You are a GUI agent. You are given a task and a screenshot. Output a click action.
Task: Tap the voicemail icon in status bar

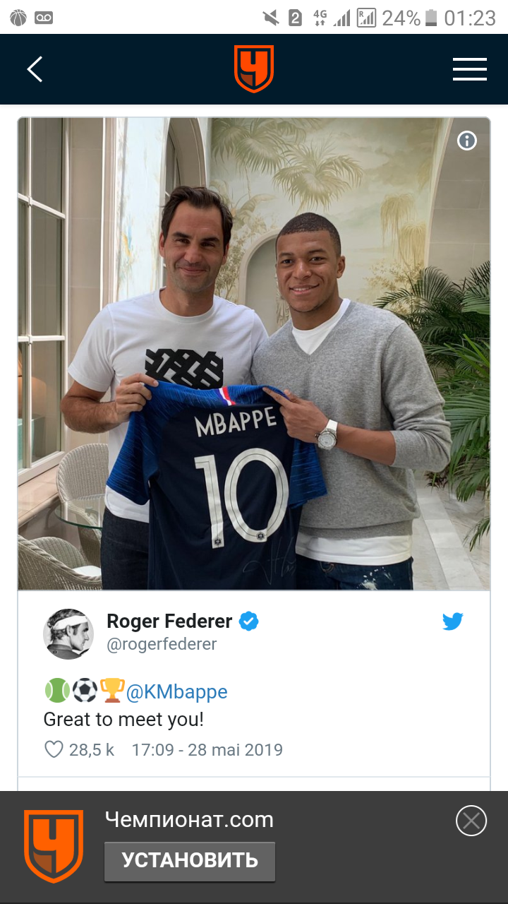(x=44, y=18)
